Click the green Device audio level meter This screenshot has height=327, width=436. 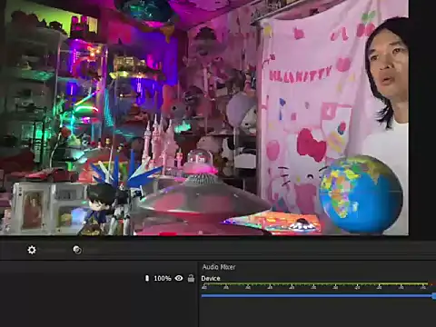point(314,284)
